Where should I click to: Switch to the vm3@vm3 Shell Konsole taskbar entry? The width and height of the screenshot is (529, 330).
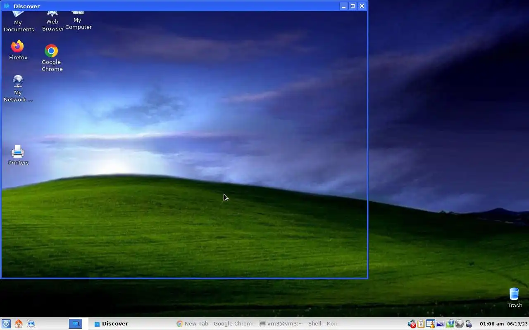click(x=298, y=324)
